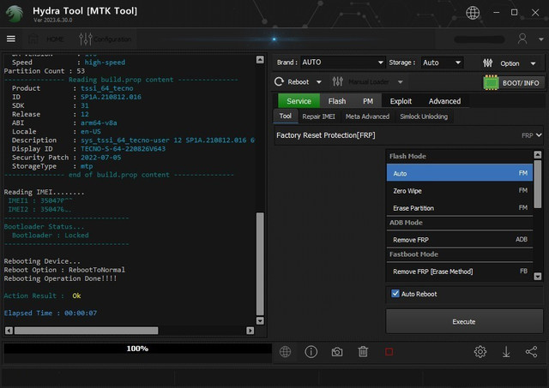Click the camera screenshot icon
The height and width of the screenshot is (388, 549).
pos(337,352)
